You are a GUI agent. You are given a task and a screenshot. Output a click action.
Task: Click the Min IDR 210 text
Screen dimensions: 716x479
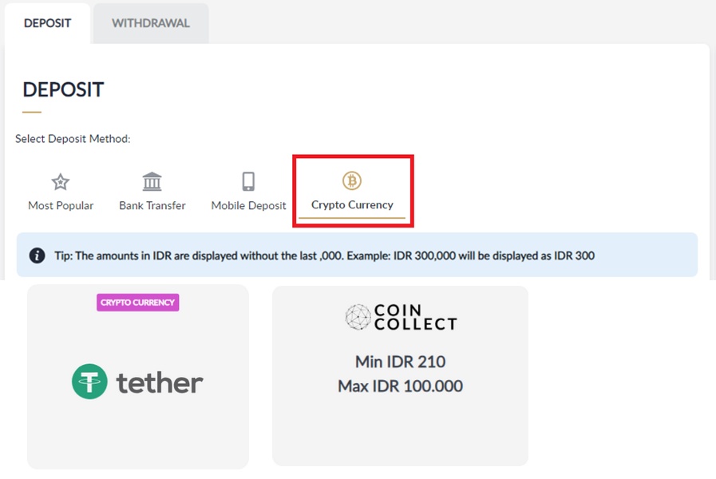point(400,362)
